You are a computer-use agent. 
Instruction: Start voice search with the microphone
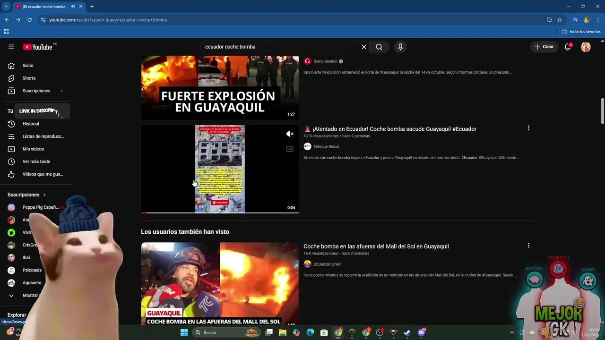click(400, 47)
